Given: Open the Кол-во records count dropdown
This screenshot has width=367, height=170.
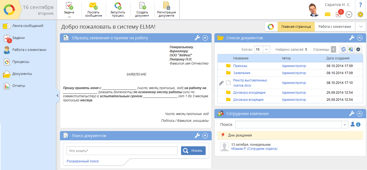Looking at the screenshot, I should coord(267,50).
